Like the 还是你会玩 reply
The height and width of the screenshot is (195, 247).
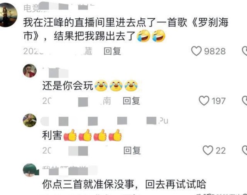click(x=204, y=101)
